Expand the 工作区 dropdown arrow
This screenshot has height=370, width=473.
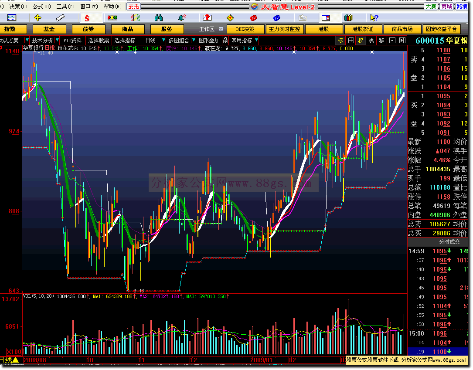tap(221, 29)
